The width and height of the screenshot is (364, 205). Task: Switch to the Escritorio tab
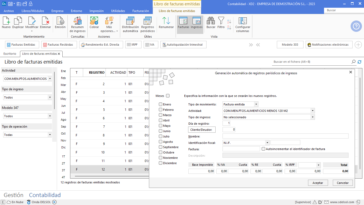coord(10,54)
